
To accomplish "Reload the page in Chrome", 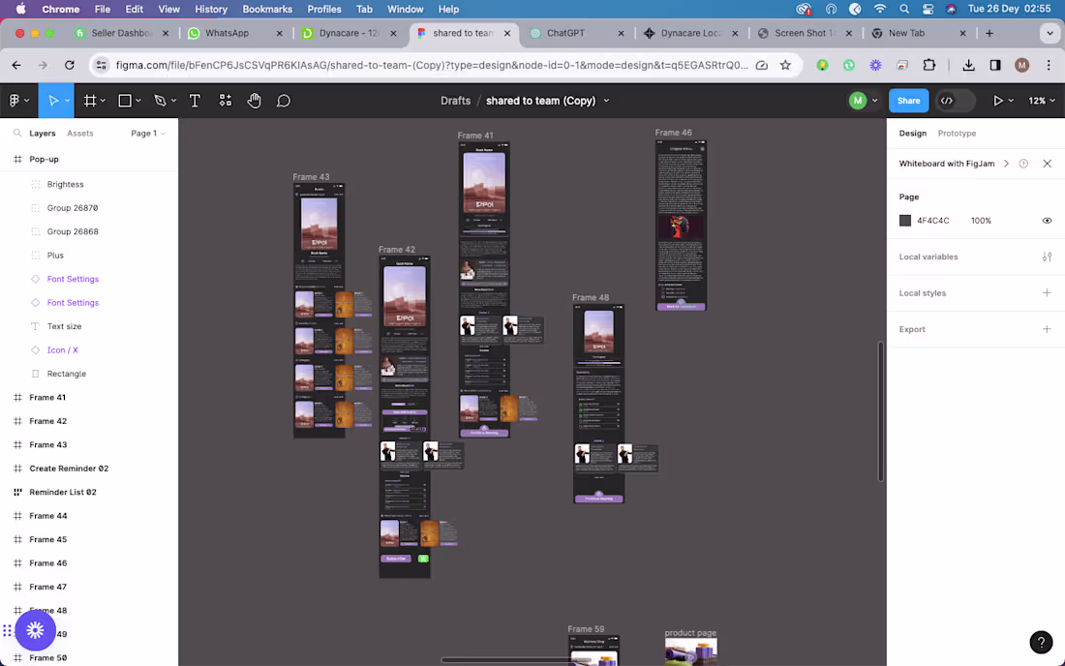I will (70, 65).
